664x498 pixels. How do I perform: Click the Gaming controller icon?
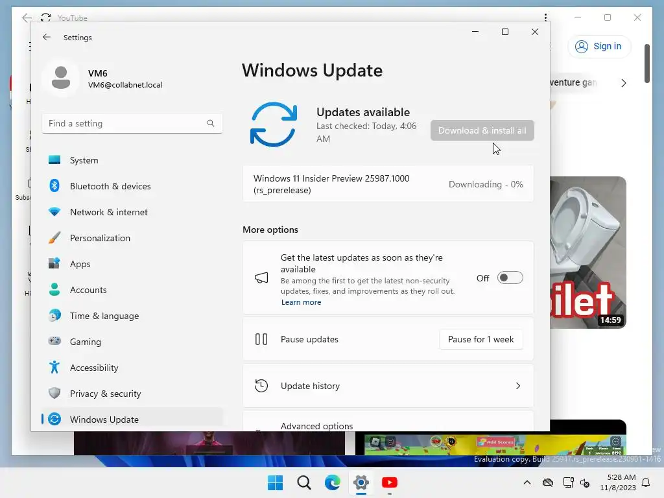[x=54, y=341]
